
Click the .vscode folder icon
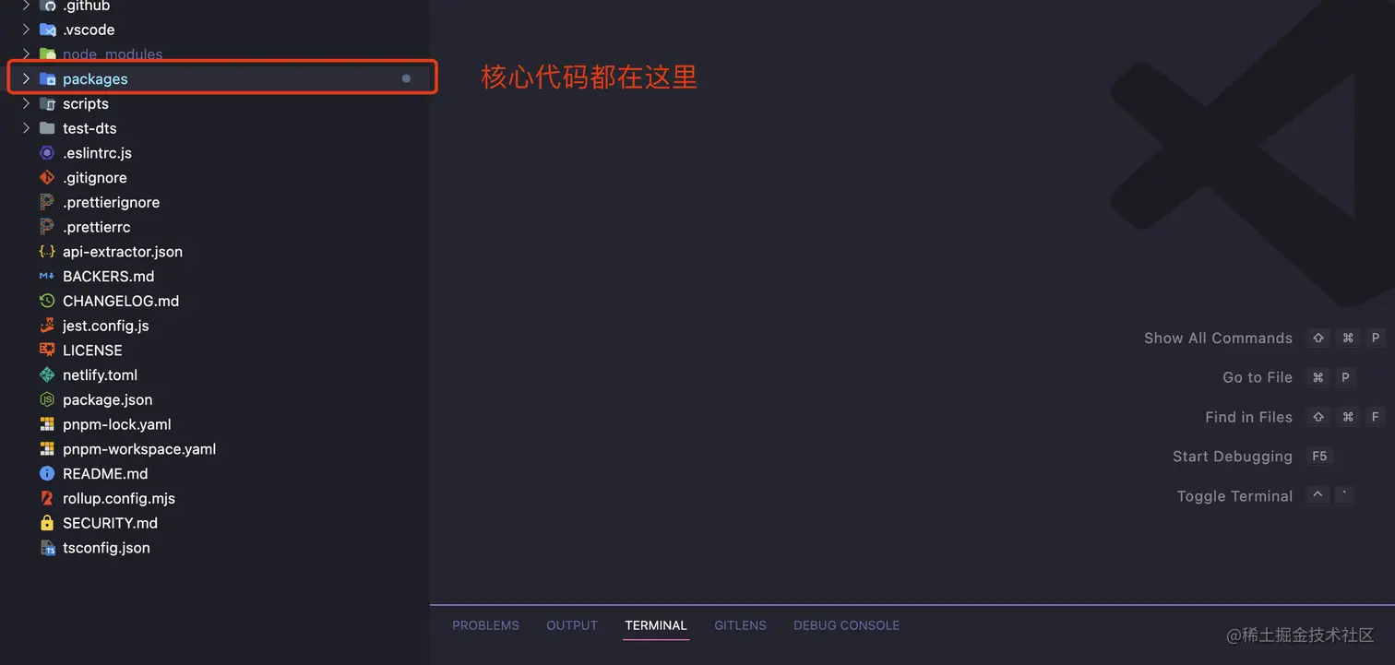tap(47, 30)
